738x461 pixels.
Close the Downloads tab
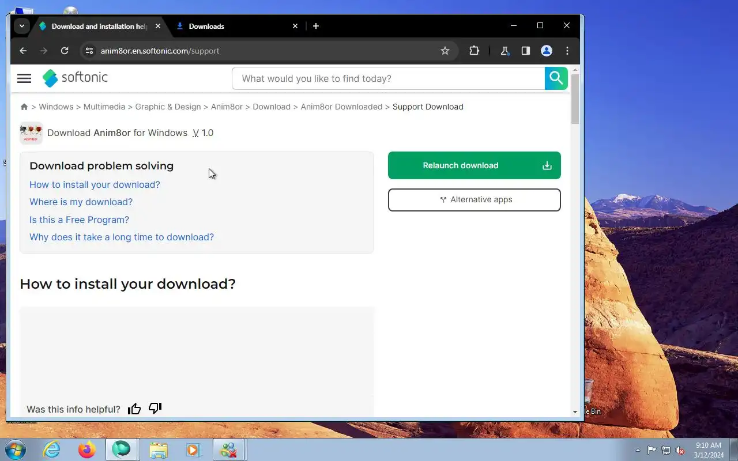point(295,26)
